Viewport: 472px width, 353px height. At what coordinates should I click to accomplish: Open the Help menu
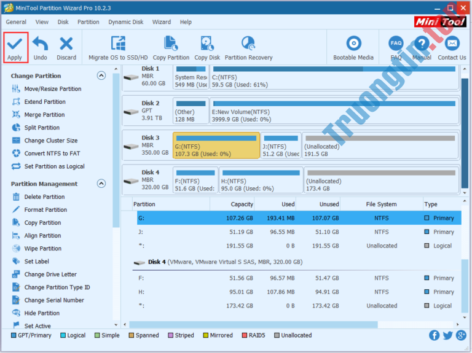[x=186, y=22]
